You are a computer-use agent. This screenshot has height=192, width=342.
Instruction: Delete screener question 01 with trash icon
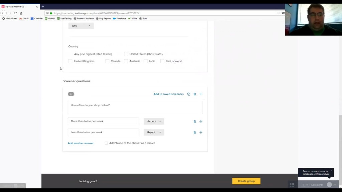coord(195,94)
